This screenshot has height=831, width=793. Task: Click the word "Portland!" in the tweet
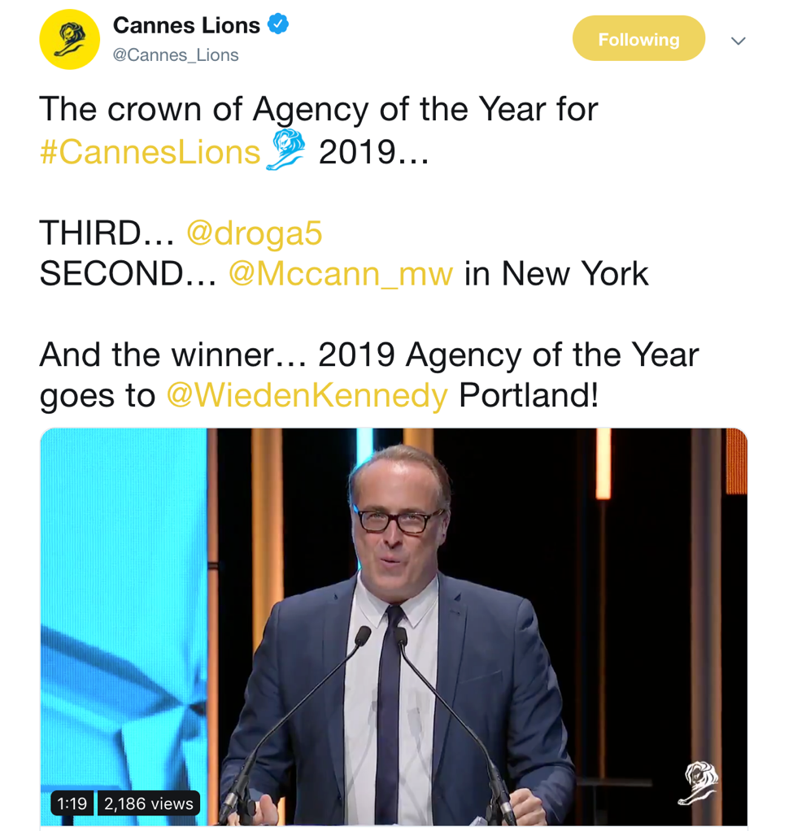529,396
